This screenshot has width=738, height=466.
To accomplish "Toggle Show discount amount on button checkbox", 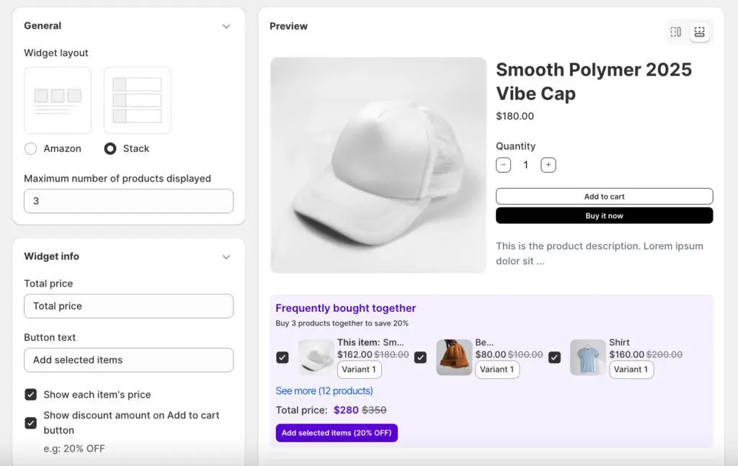I will coord(31,423).
